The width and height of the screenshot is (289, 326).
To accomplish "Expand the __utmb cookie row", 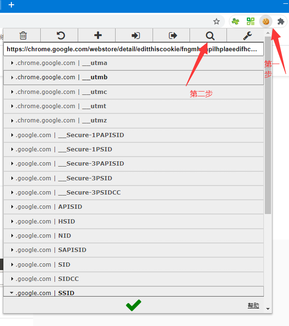I will tap(134, 77).
